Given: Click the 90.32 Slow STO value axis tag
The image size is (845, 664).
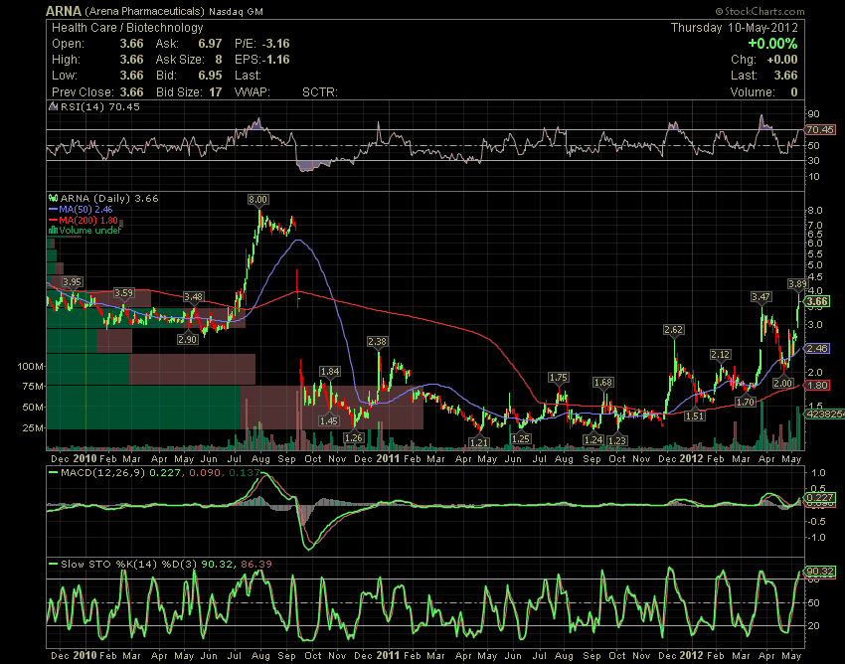Looking at the screenshot, I should click(820, 572).
